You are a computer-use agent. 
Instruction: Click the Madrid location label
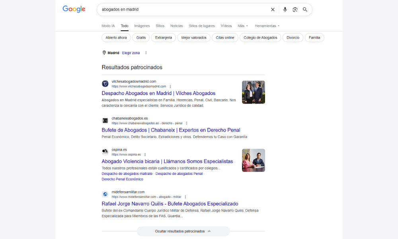(113, 53)
